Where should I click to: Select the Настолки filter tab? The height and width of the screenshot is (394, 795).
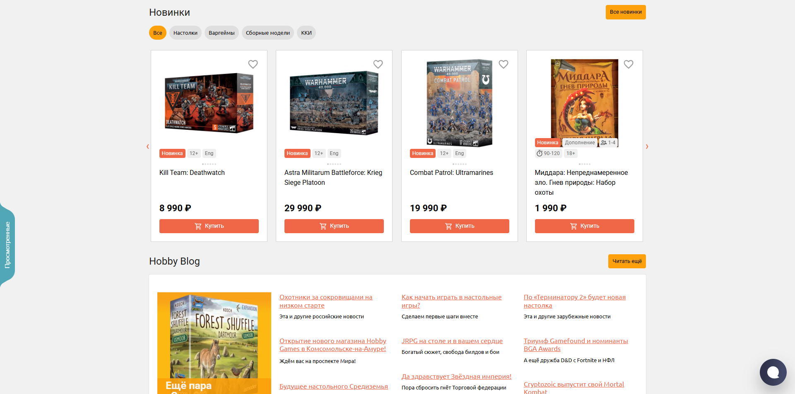click(185, 33)
